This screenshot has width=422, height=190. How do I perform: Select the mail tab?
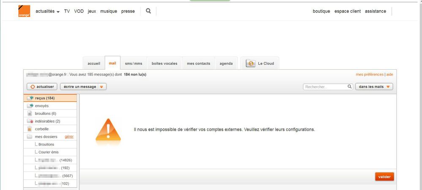click(x=112, y=63)
